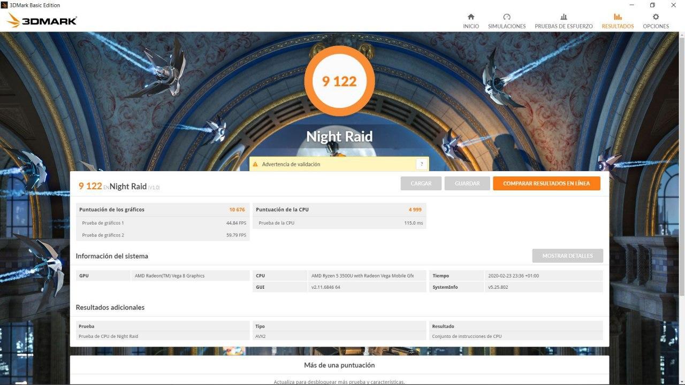Click the vertical scrollbar on the right

pos(682,160)
